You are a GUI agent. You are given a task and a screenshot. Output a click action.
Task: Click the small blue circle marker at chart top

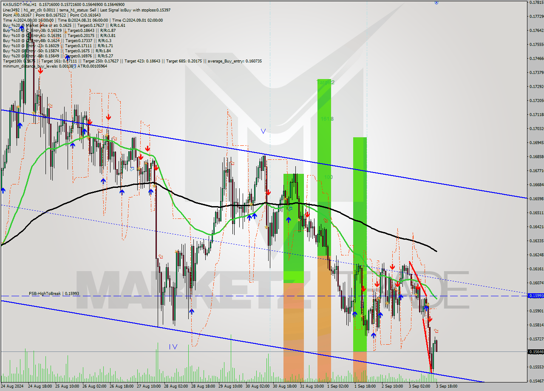[x=436, y=3]
